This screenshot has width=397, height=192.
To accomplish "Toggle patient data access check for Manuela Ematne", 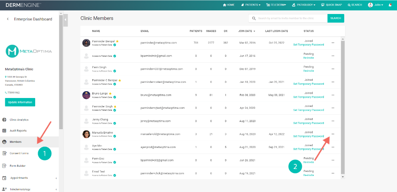I will [114, 136].
